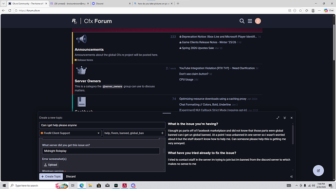This screenshot has height=189, width=336.
Task: Open the Announcements megaphone category icon
Action: point(81,39)
